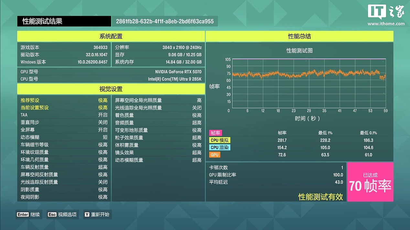Select the 阴影质量 row label

coord(30,189)
